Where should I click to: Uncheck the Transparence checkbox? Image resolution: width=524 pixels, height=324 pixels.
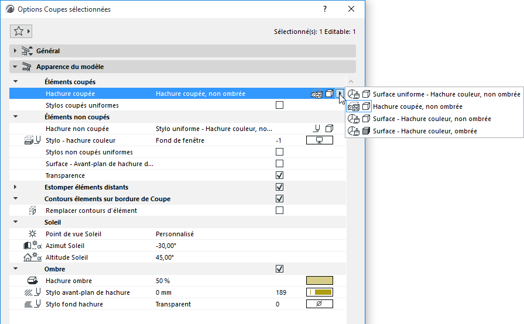[279, 175]
